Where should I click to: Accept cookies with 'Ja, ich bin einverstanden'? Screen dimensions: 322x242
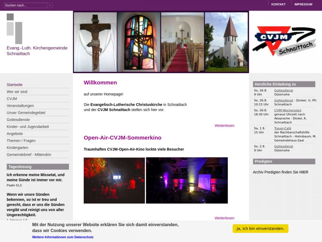click(x=260, y=228)
